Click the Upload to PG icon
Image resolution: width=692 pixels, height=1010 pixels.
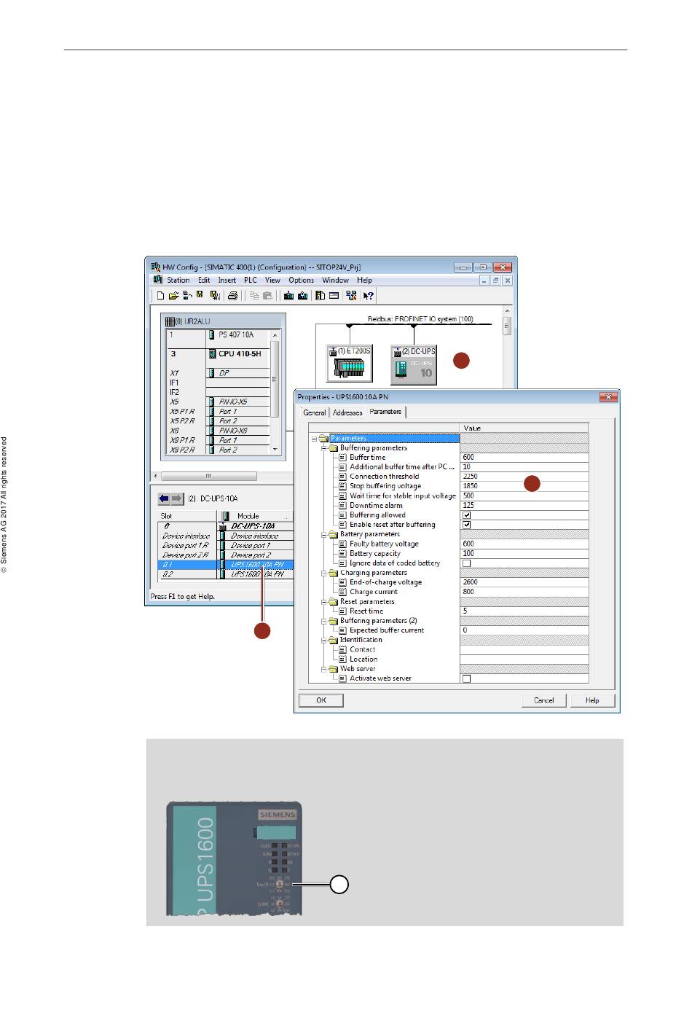coord(302,296)
